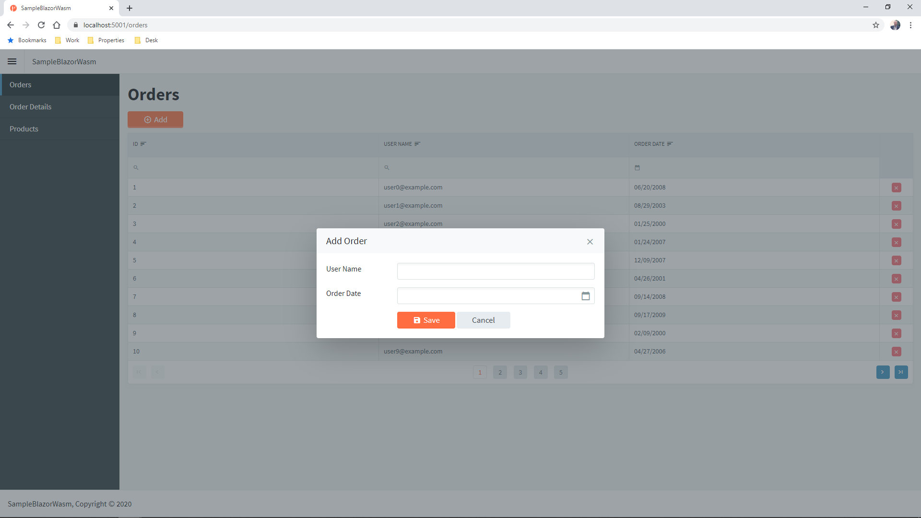Close the SampleBlazorWasm browser tab

(111, 8)
